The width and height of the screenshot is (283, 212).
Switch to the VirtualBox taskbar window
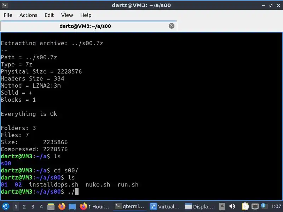[165, 206]
